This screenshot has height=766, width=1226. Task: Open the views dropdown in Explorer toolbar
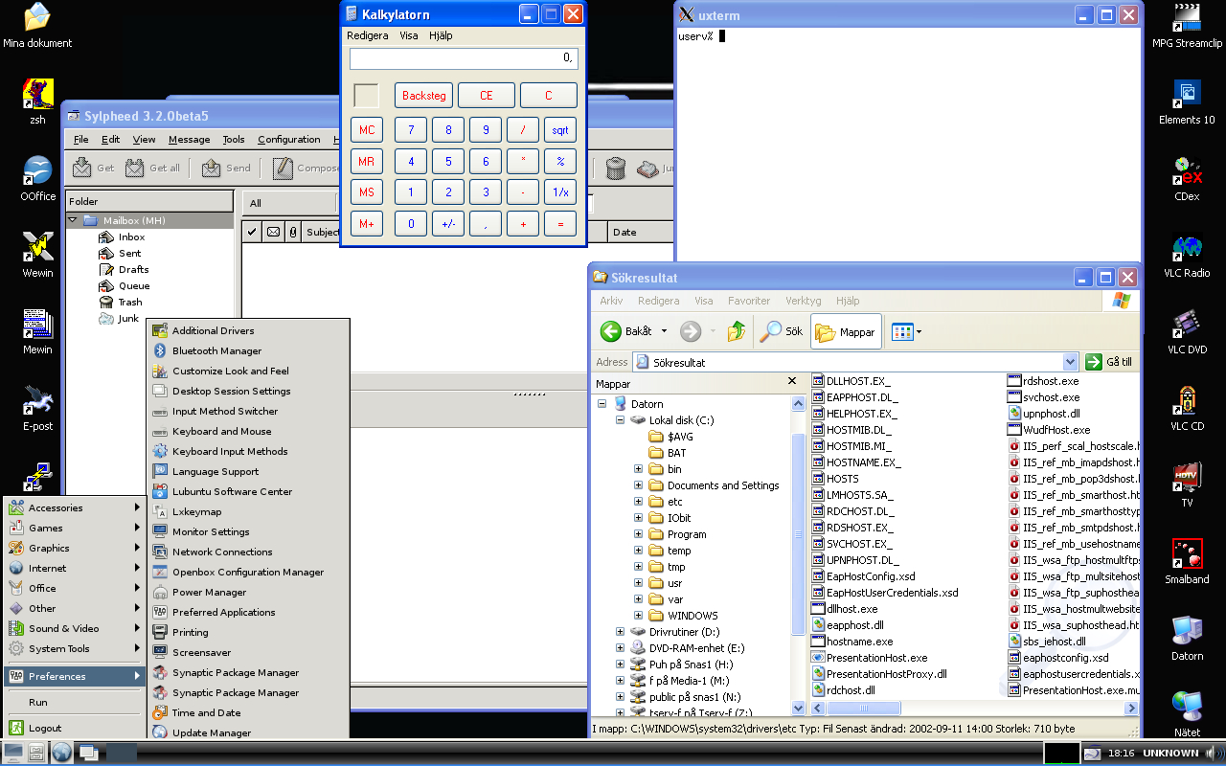click(x=919, y=332)
